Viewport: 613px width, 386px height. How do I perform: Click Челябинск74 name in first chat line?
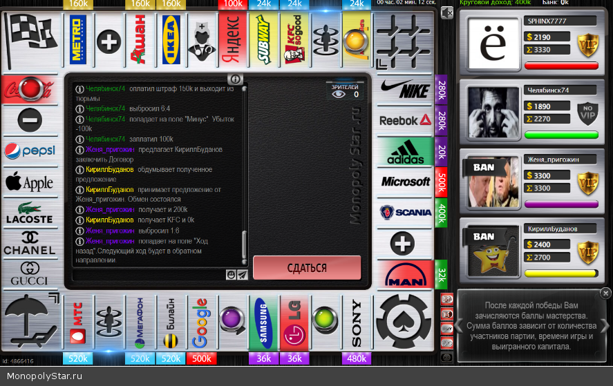pos(105,88)
